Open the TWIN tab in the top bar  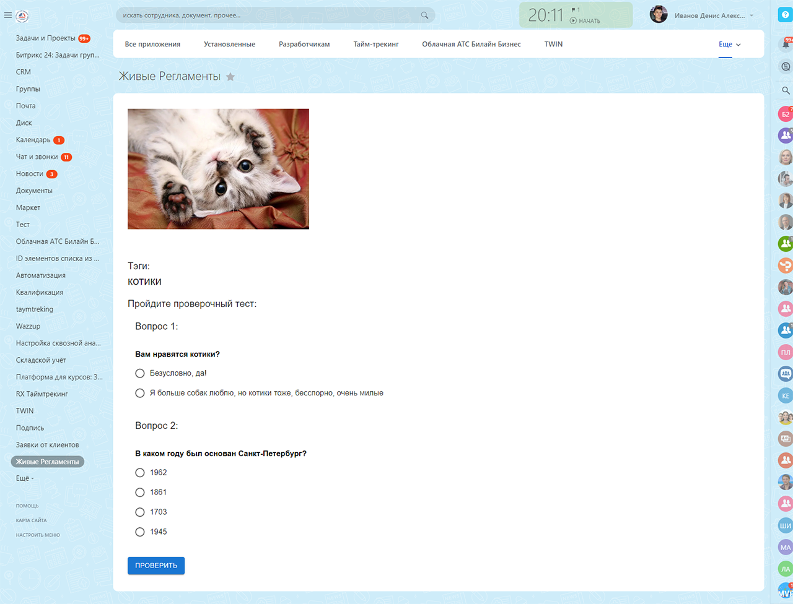click(553, 44)
